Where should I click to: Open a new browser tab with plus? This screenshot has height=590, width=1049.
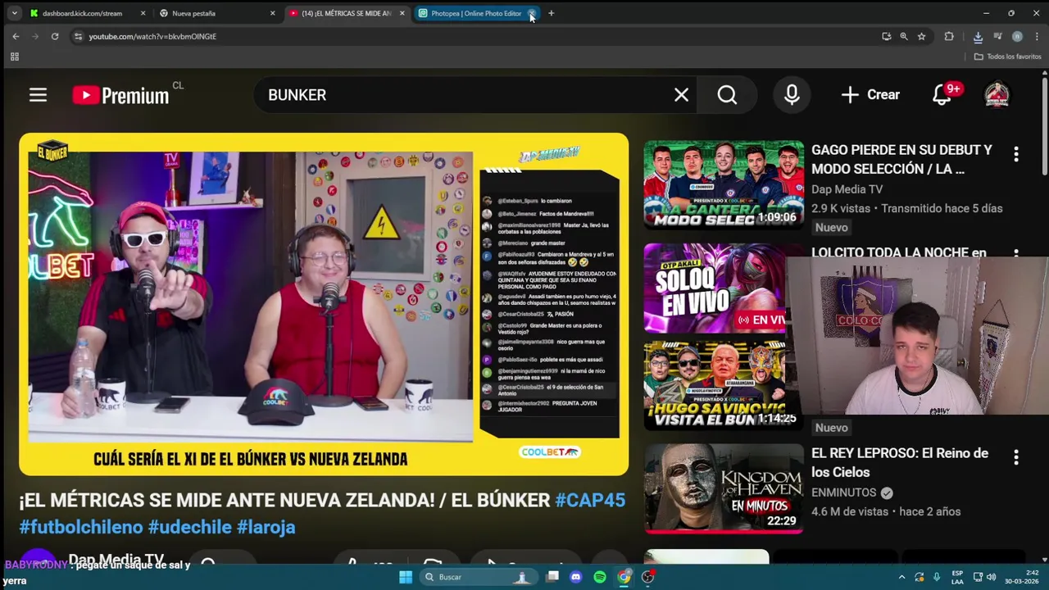551,13
